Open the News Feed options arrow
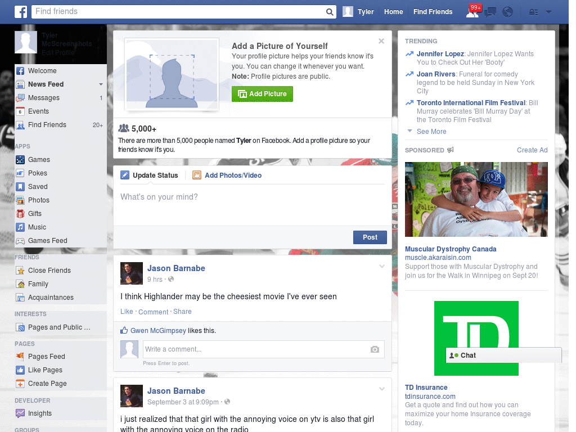 coord(101,84)
